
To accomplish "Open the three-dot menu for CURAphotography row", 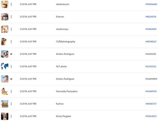I will tap(11, 42).
